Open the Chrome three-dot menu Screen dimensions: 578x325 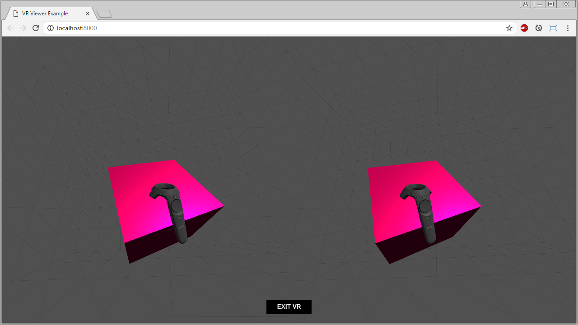(x=568, y=28)
